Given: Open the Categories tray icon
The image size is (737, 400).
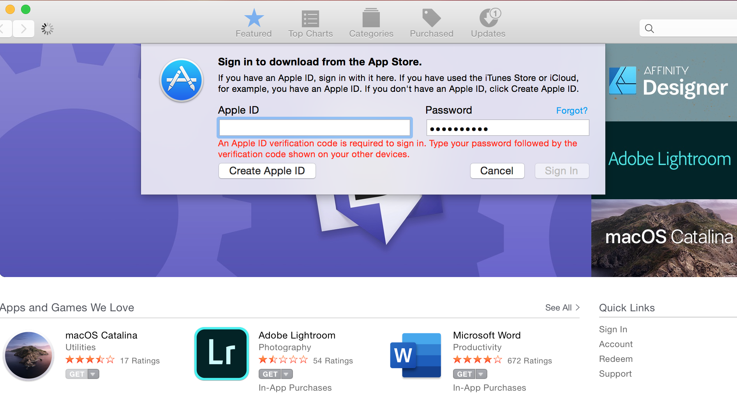Looking at the screenshot, I should click(x=371, y=18).
